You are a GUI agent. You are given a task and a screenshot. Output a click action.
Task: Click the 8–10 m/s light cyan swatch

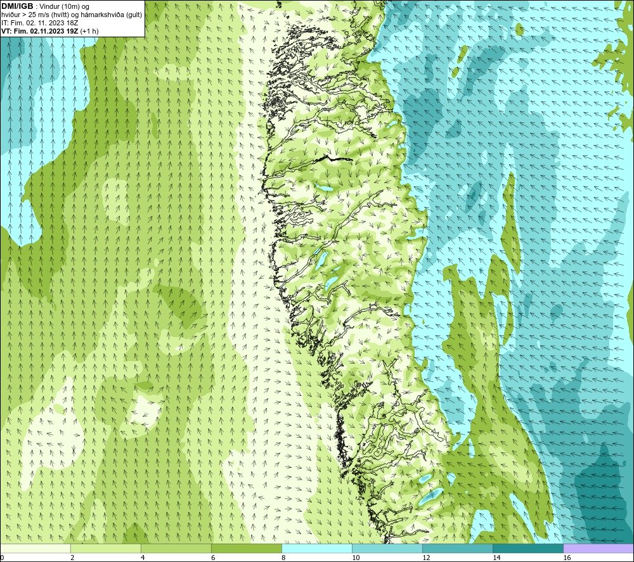click(316, 549)
